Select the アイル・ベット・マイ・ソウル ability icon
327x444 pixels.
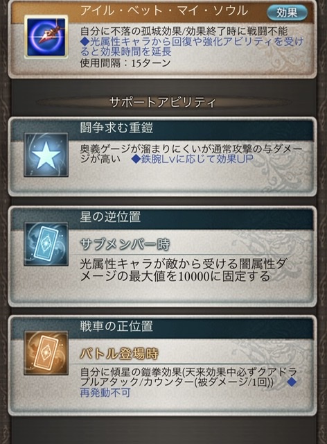[x=46, y=37]
